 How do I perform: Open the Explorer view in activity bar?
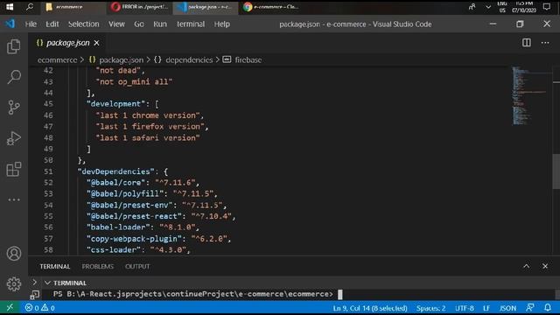[x=14, y=46]
